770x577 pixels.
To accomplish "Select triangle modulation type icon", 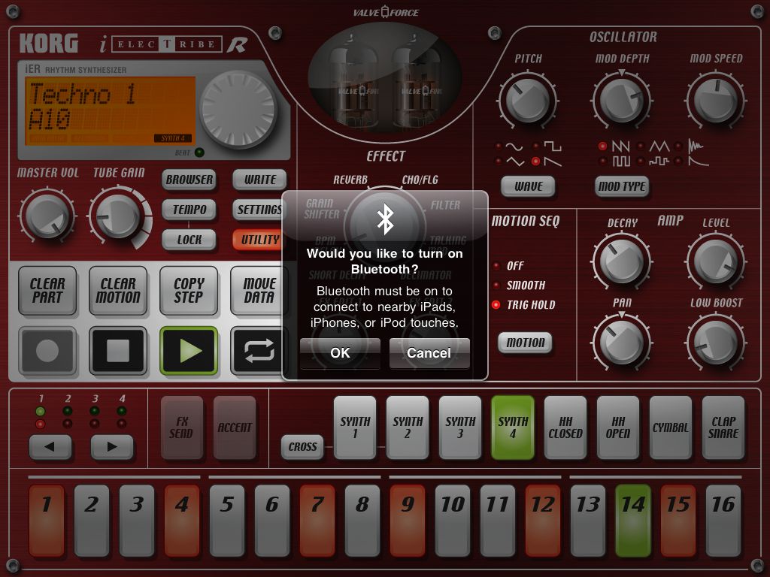I will 659,147.
